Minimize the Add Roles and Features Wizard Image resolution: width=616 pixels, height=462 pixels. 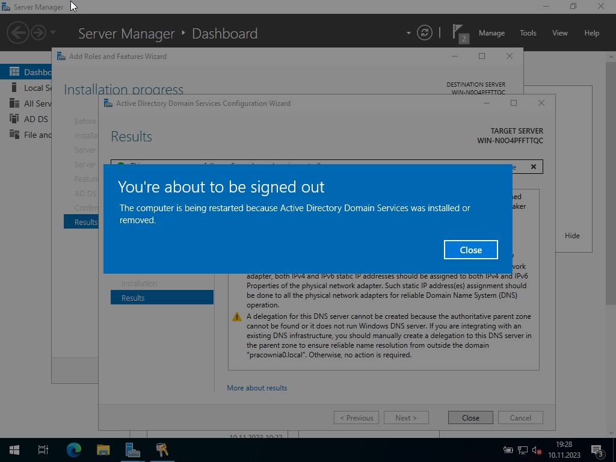click(455, 56)
